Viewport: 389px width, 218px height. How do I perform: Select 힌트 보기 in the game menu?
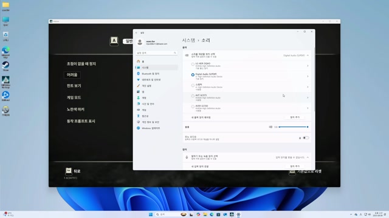pyautogui.click(x=74, y=86)
